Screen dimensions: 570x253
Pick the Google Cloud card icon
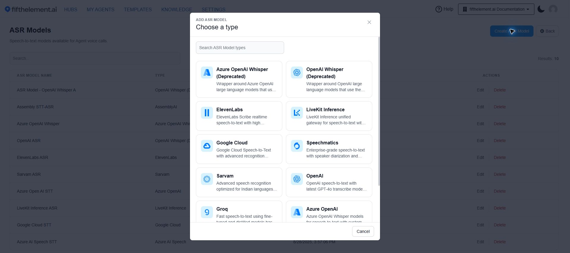pos(207,146)
